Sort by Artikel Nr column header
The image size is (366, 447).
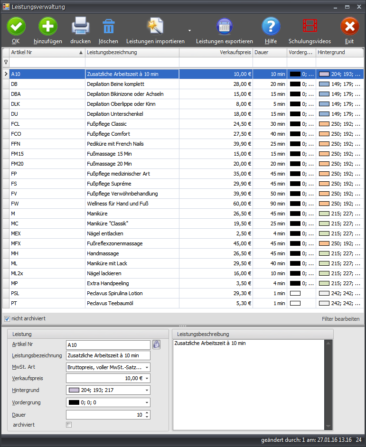pyautogui.click(x=45, y=52)
